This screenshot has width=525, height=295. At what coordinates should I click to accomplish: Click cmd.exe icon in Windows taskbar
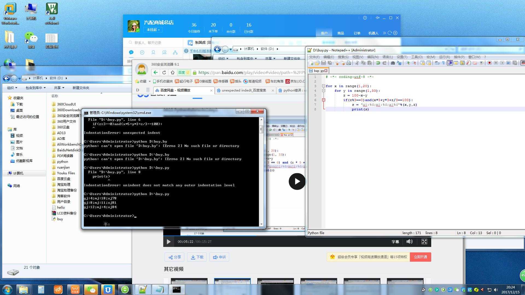(177, 289)
